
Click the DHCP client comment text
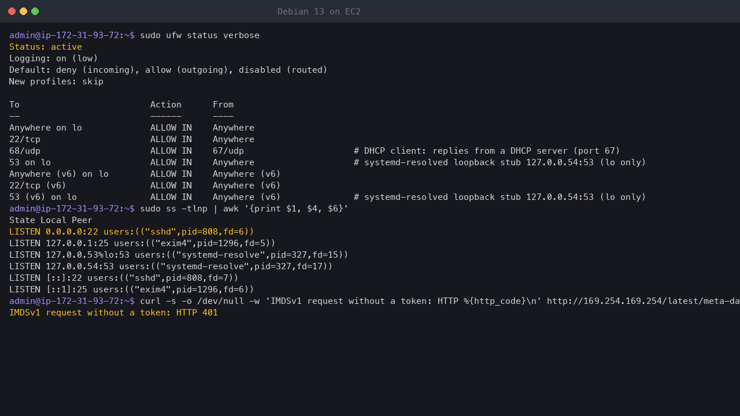(x=487, y=151)
